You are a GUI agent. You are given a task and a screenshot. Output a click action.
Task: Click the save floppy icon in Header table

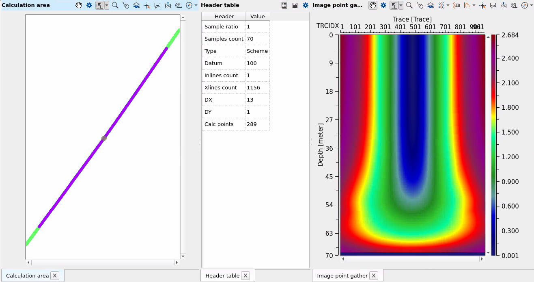pyautogui.click(x=295, y=5)
